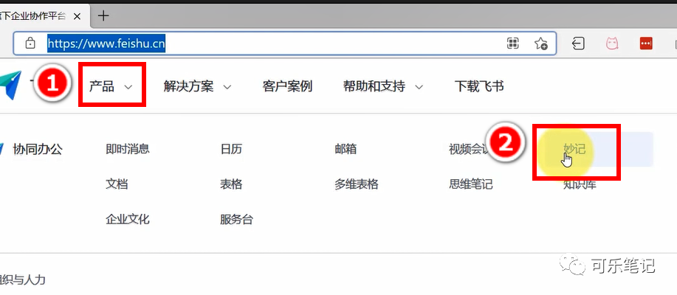The image size is (677, 295).
Task: Close the Feishu browser tab
Action: click(x=77, y=16)
